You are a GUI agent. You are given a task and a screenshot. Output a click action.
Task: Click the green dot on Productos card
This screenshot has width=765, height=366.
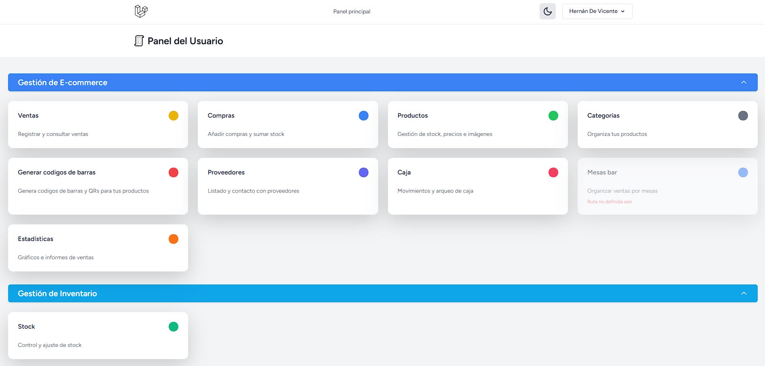point(553,116)
